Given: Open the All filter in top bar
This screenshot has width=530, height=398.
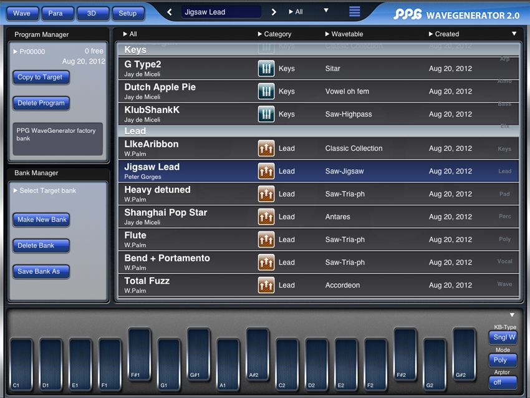Looking at the screenshot, I should coord(296,12).
